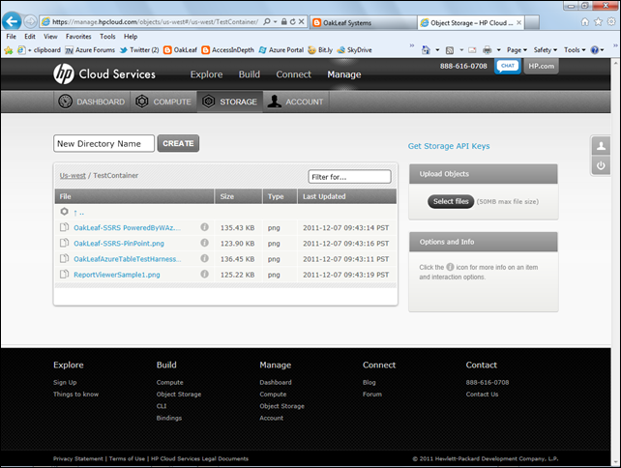
Task: Click the user profile icon on right sidebar
Action: [601, 146]
